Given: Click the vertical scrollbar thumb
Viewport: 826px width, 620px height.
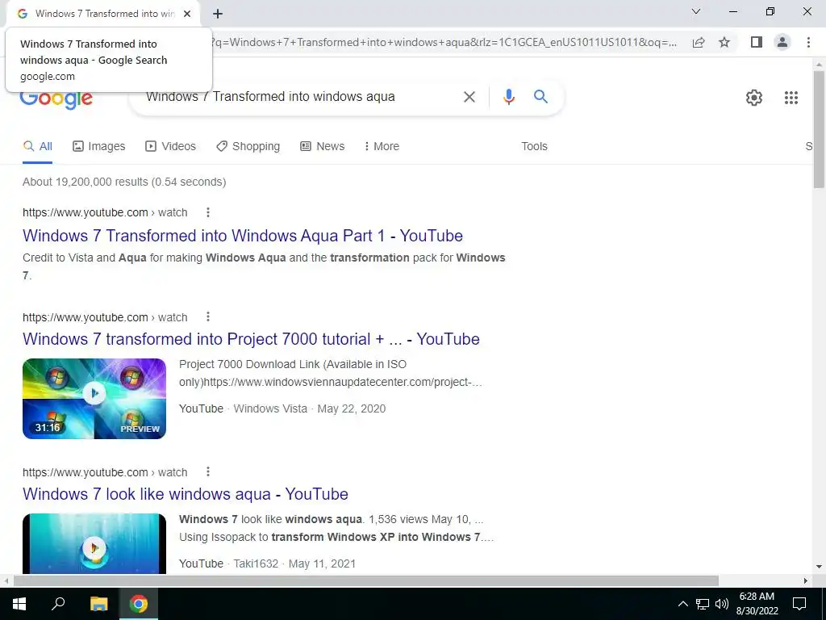Looking at the screenshot, I should [819, 129].
